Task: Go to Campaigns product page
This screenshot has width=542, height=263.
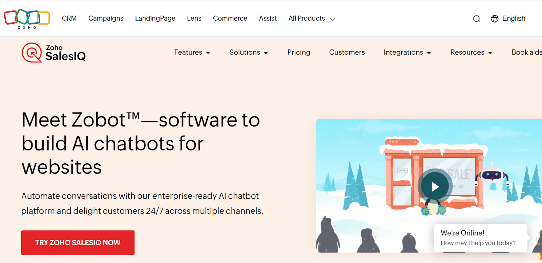Action: click(106, 18)
